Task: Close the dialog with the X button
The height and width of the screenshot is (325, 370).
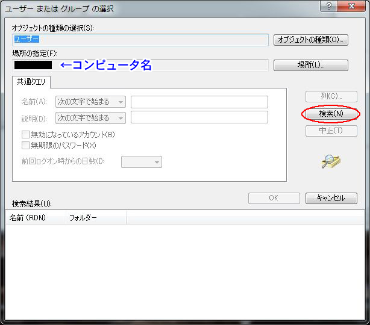Action: (351, 5)
